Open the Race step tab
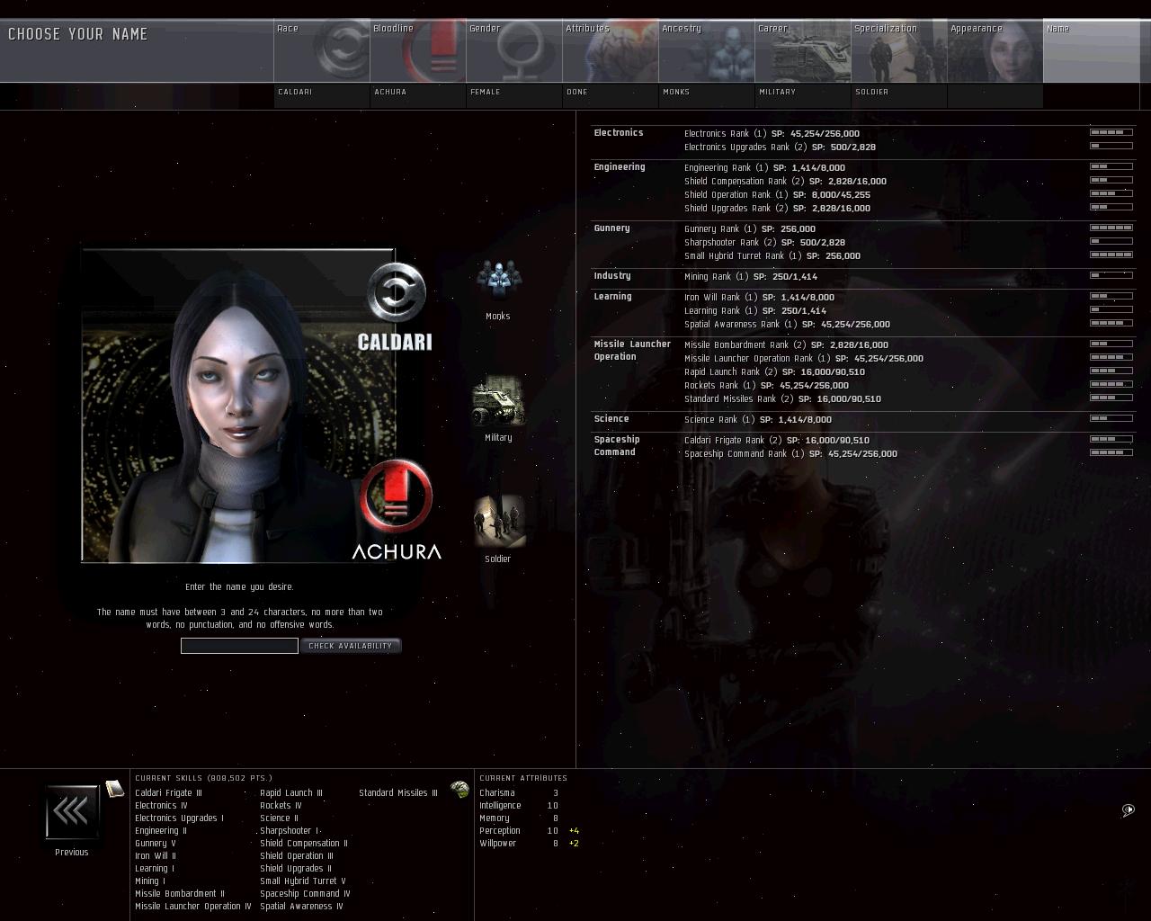Viewport: 1151px width, 921px height. pos(322,51)
